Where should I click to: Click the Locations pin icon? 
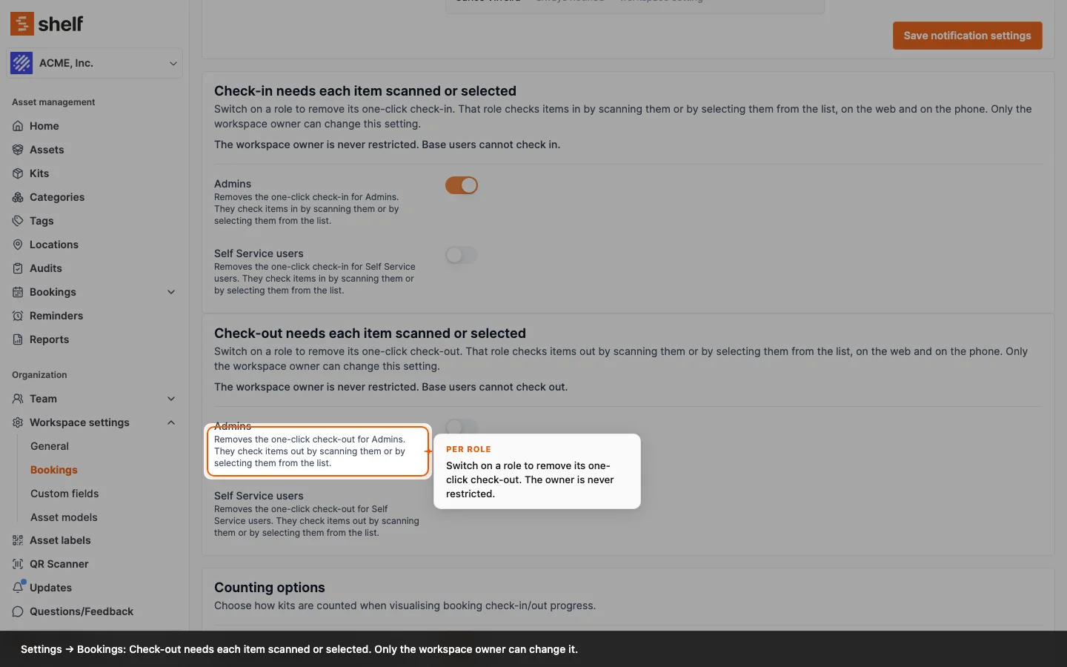18,245
